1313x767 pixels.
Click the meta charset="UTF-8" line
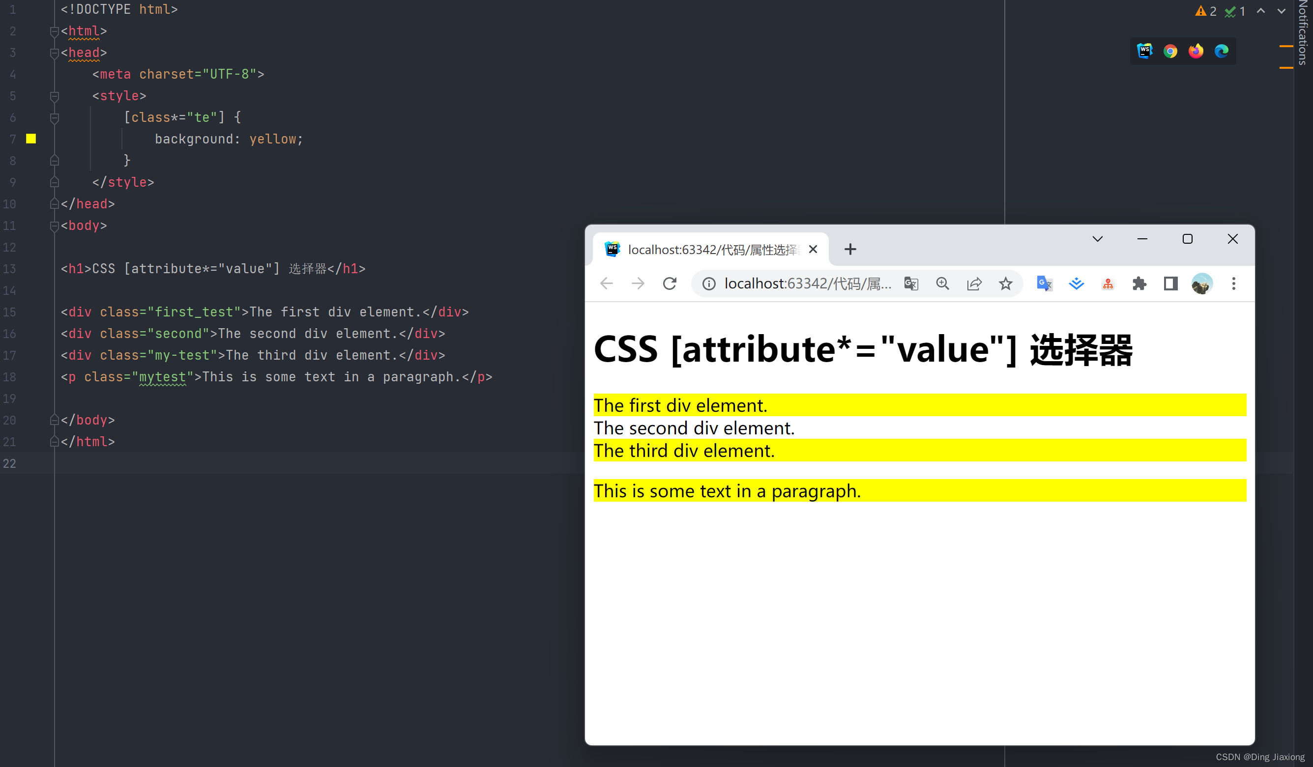click(x=178, y=75)
